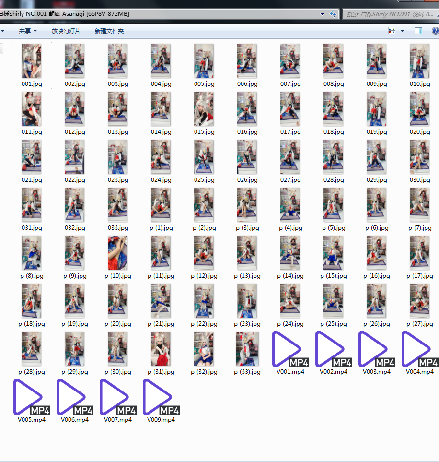Open the 共享 dropdown menu

click(28, 31)
